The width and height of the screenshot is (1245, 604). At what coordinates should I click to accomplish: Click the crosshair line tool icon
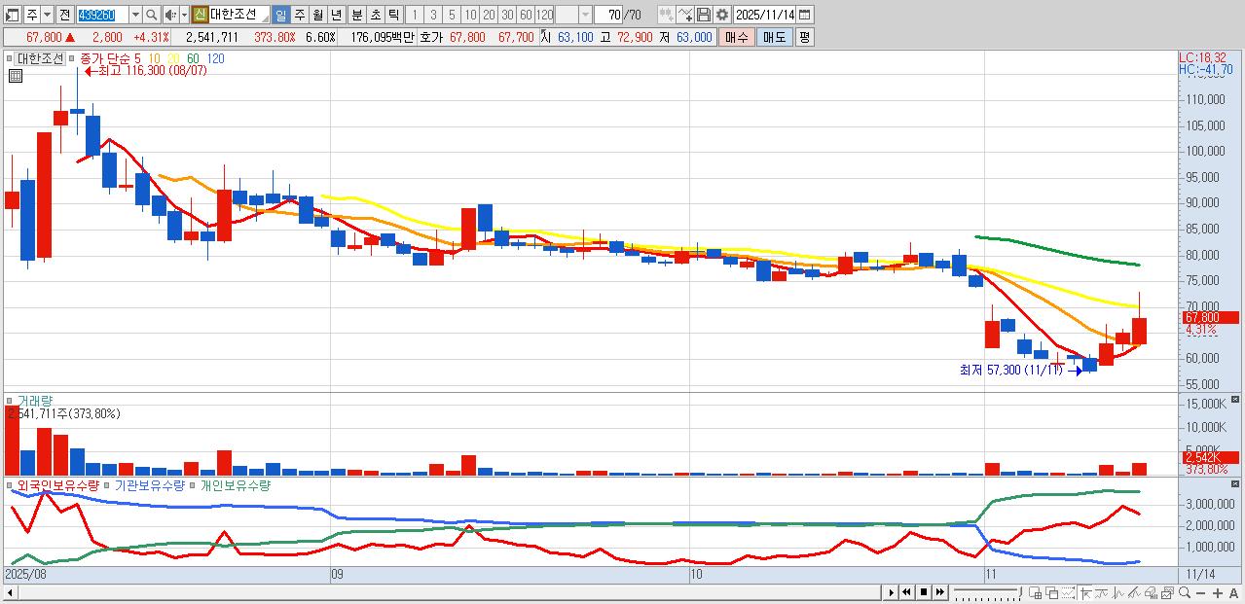(1086, 592)
